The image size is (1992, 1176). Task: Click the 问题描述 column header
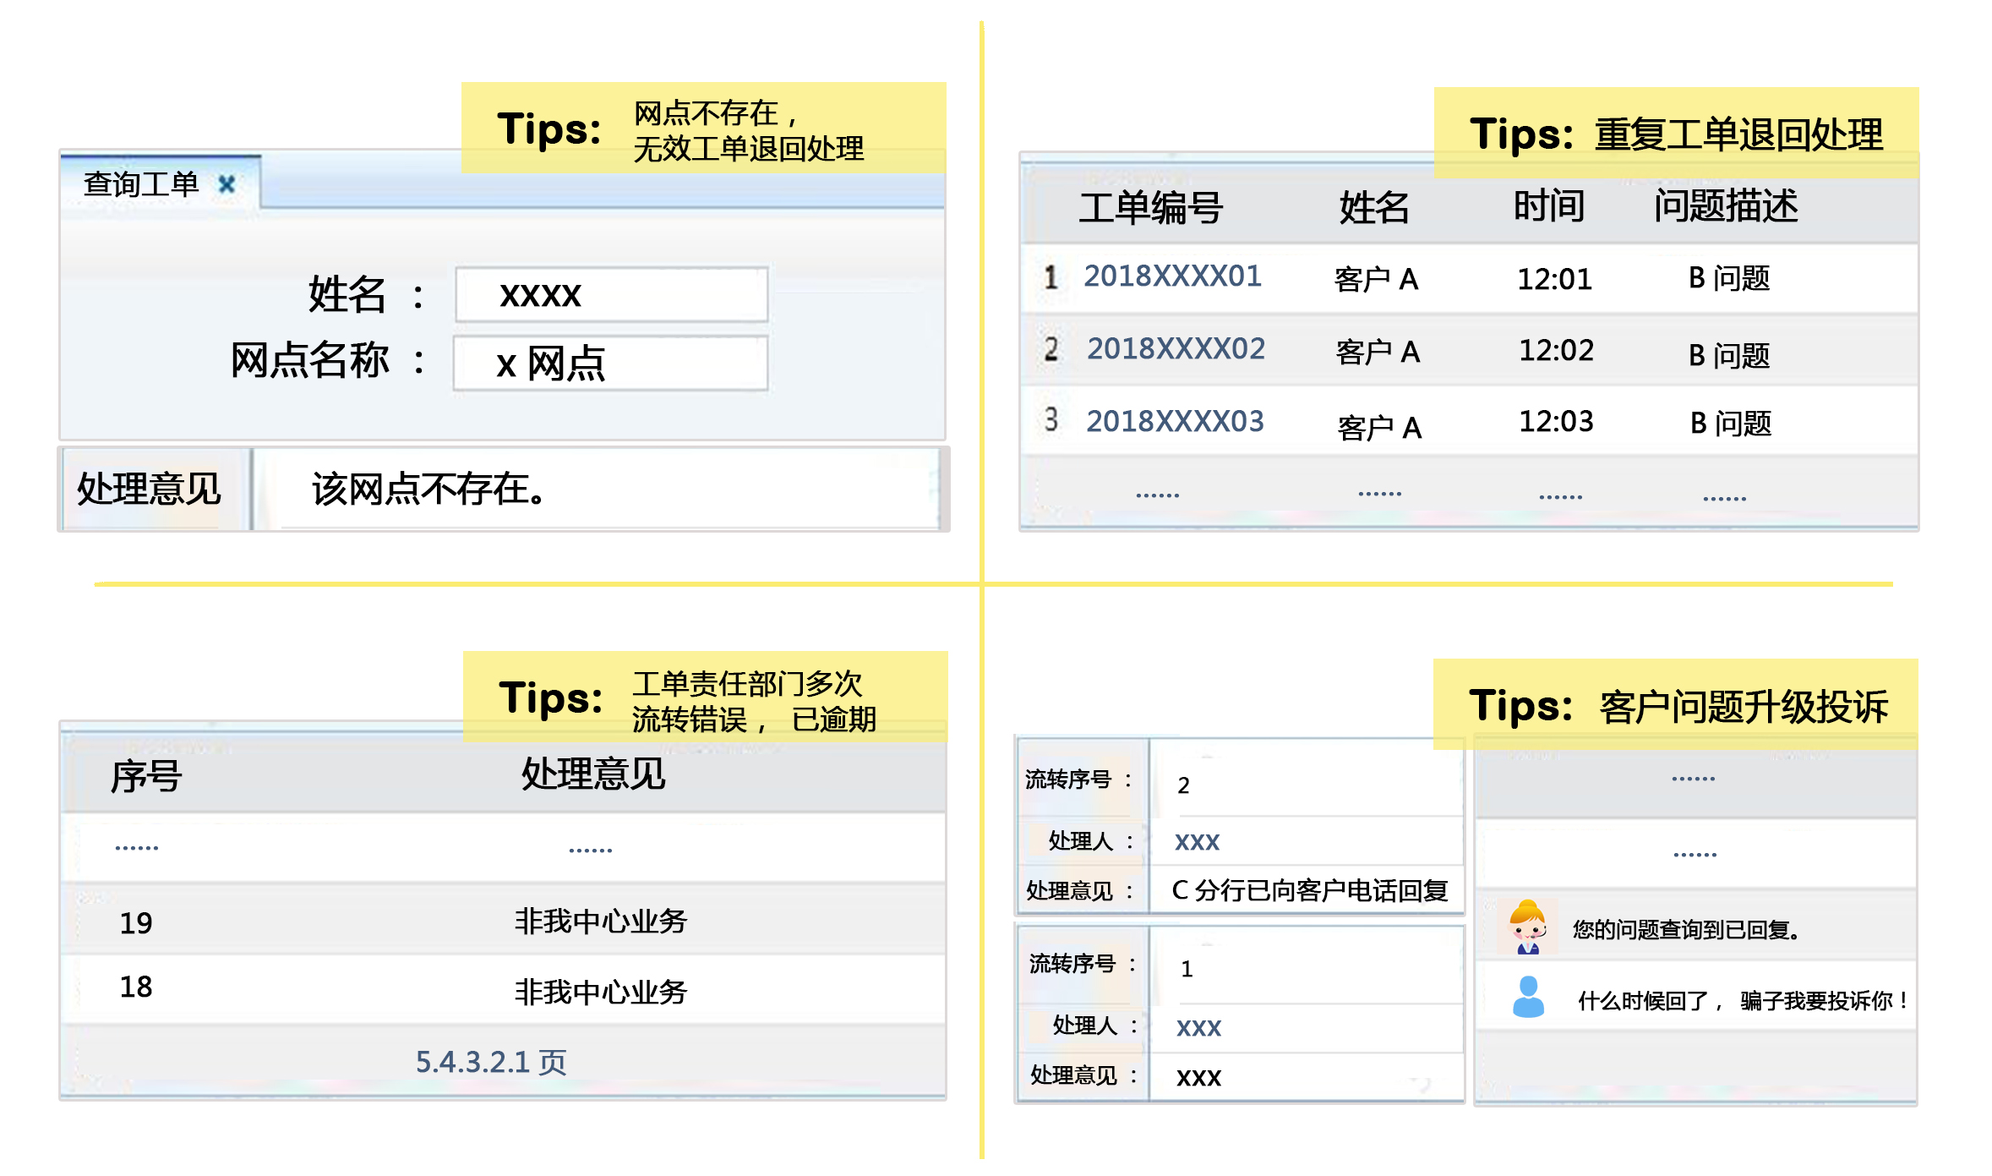click(1726, 205)
